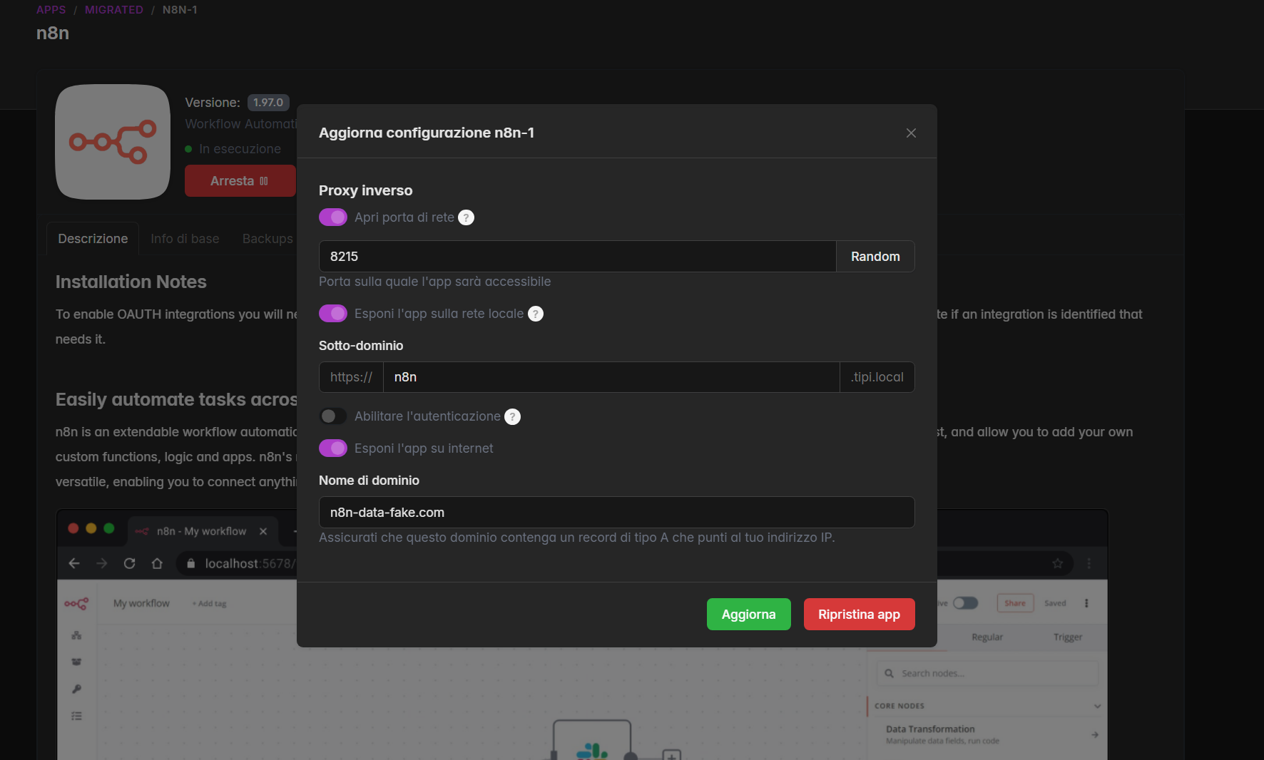Switch to the Descrizione tab

pos(93,239)
